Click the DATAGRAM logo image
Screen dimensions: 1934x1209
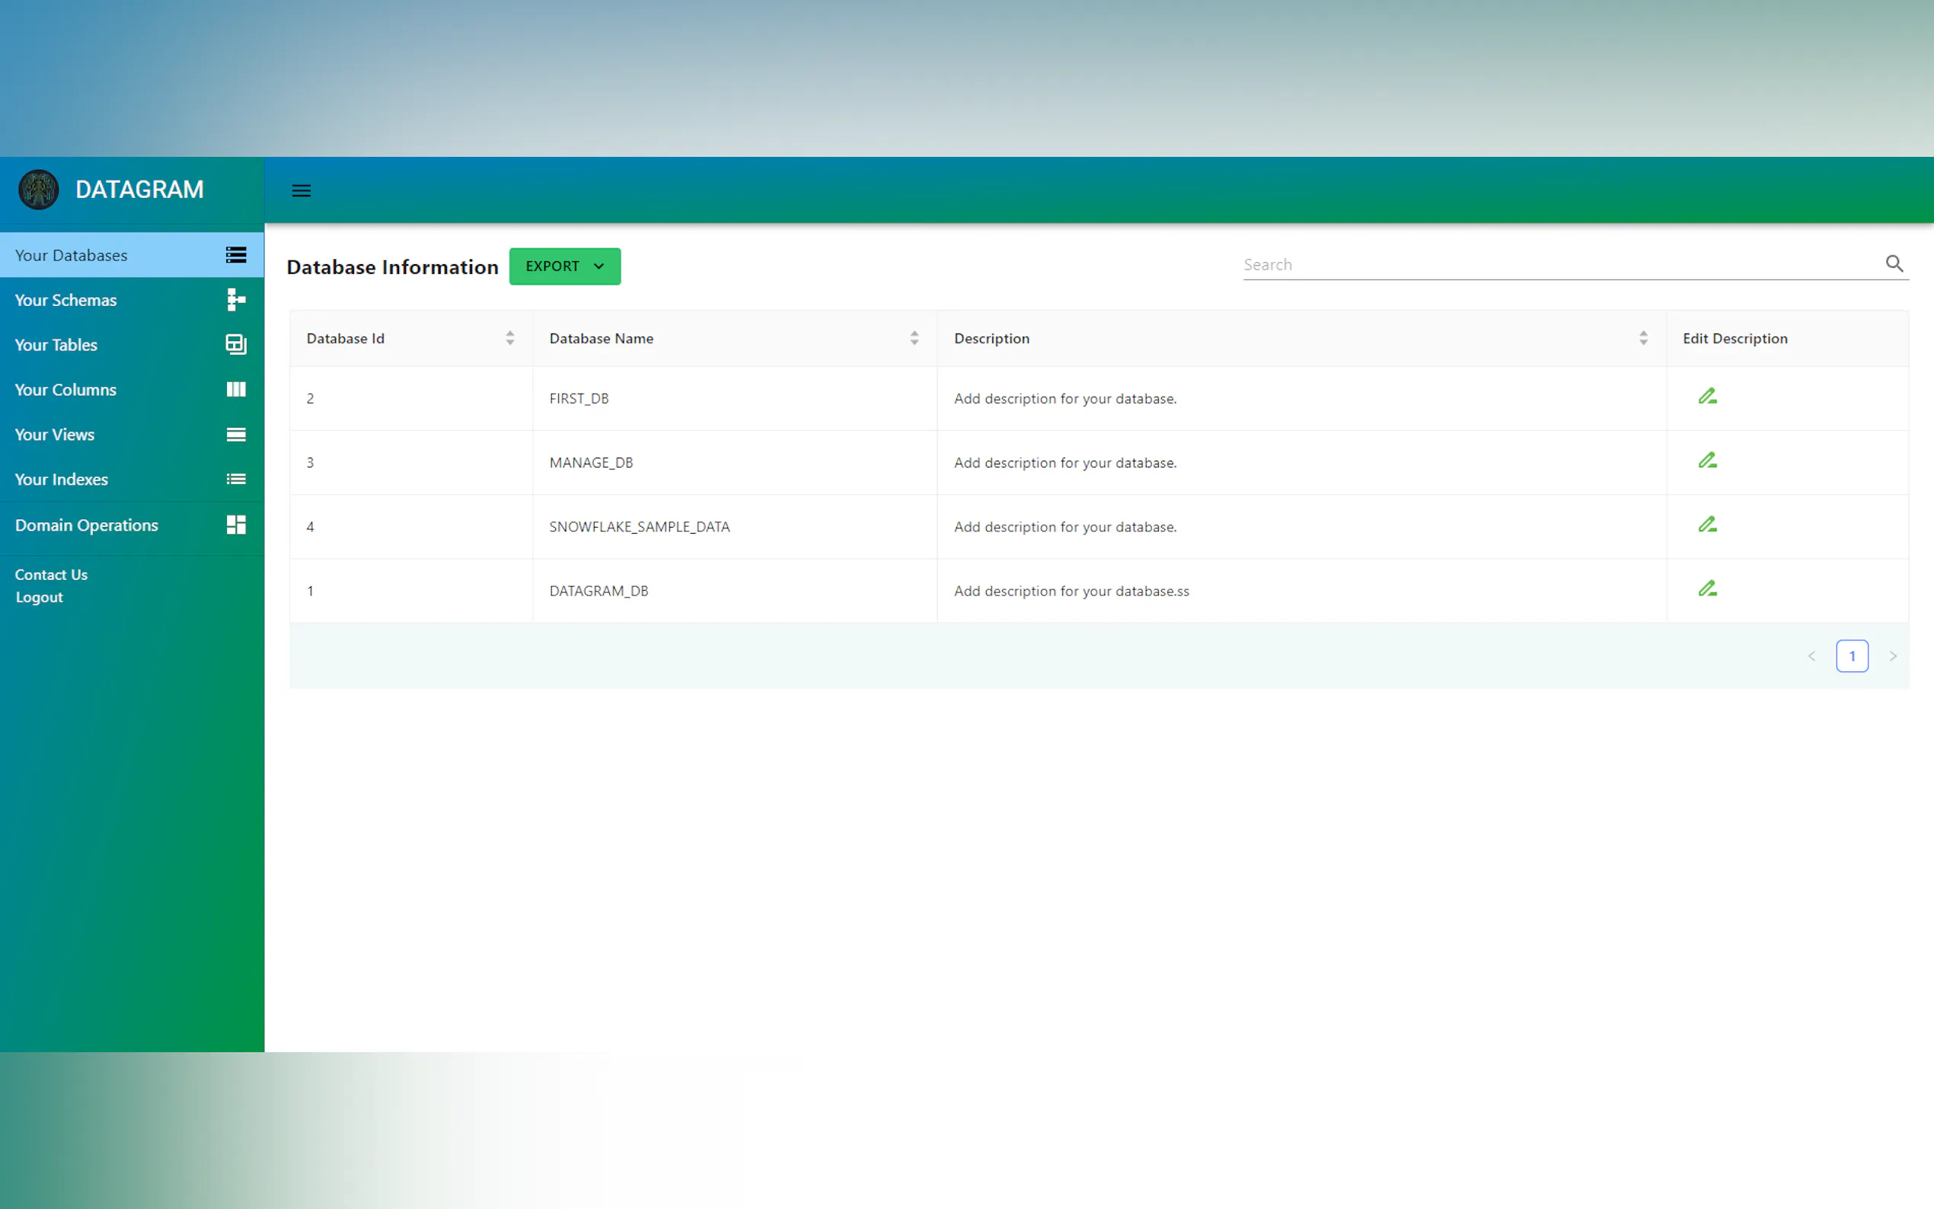38,190
